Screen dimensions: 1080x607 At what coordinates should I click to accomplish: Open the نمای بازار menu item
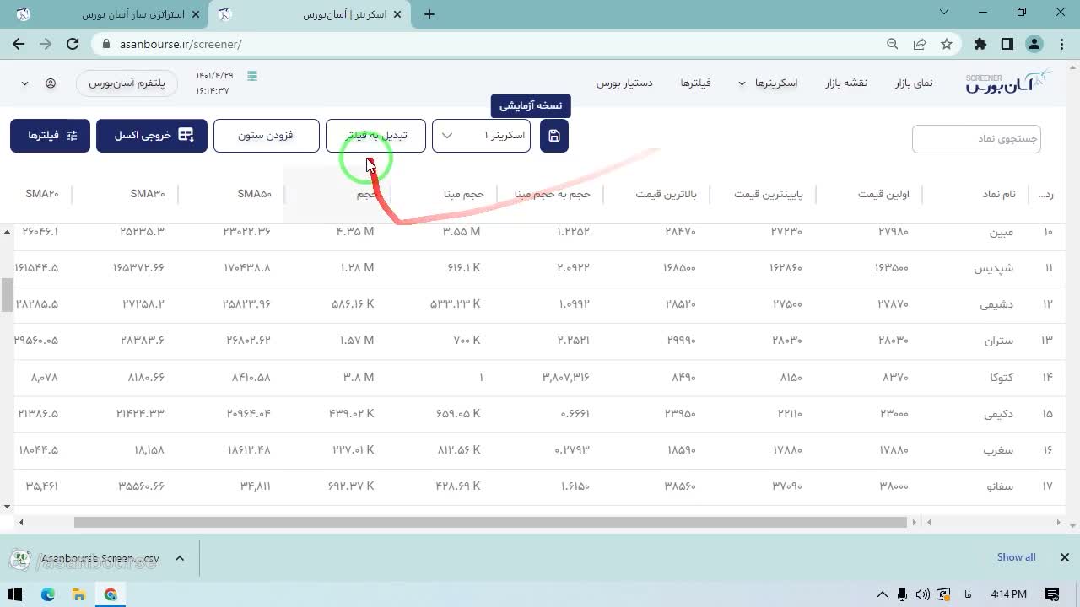pos(914,83)
